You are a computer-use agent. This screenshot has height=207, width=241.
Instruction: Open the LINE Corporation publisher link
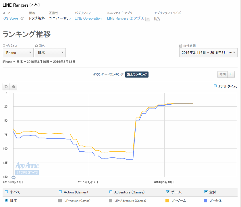coord(88,18)
